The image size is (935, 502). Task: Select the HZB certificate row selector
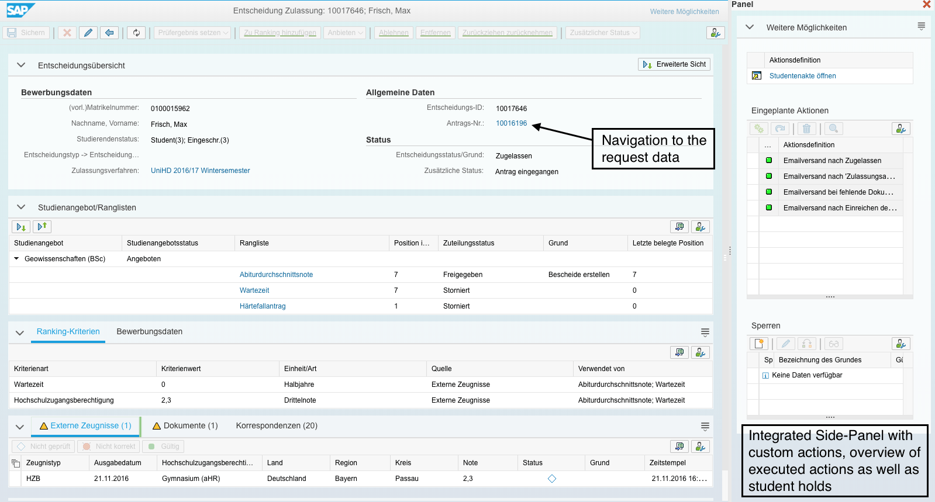pos(16,479)
